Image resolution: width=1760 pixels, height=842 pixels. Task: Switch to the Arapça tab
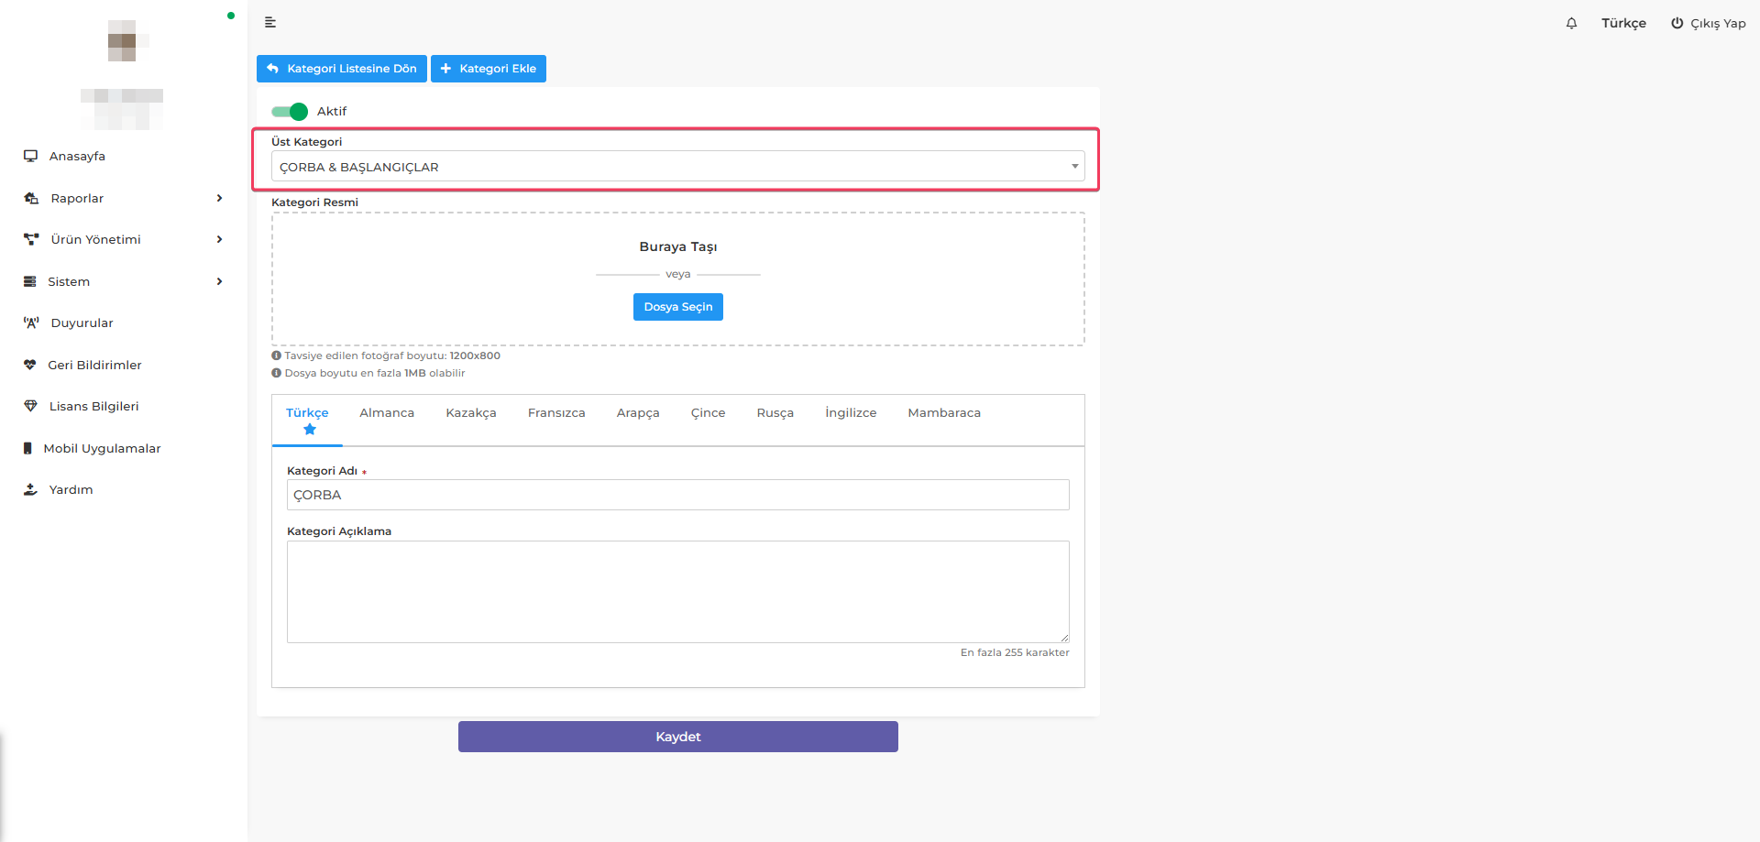coord(638,413)
